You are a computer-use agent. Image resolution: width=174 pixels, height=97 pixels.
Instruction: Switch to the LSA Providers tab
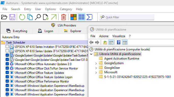click(64, 25)
